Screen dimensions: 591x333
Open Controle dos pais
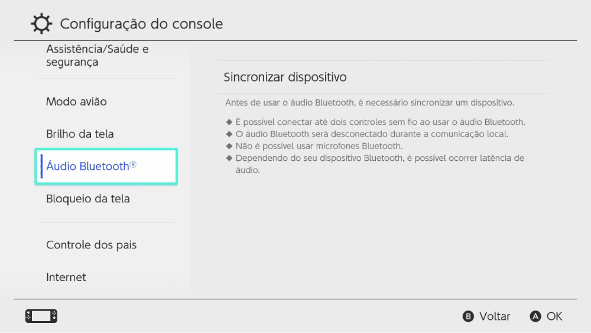pyautogui.click(x=92, y=245)
